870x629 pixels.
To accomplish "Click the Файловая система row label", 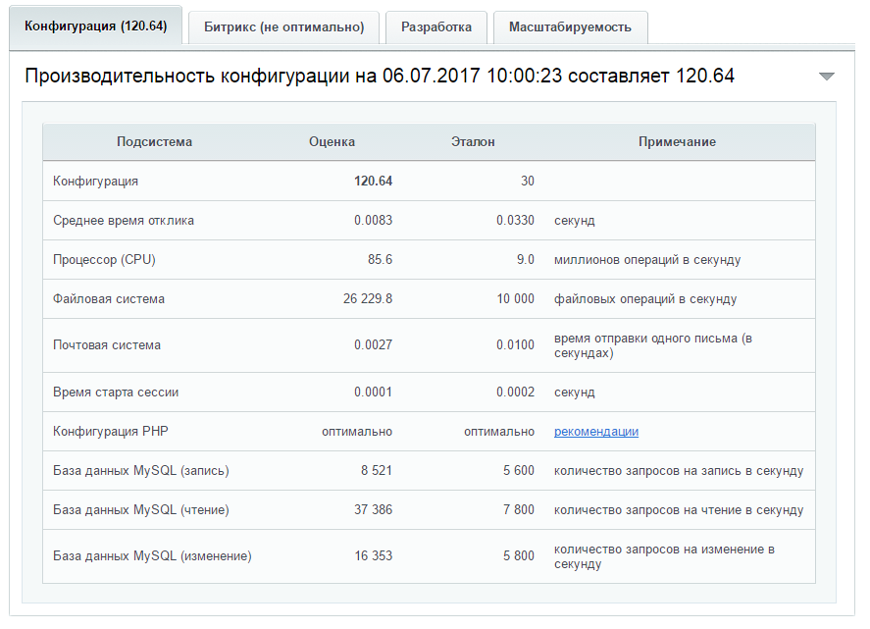I will [109, 299].
